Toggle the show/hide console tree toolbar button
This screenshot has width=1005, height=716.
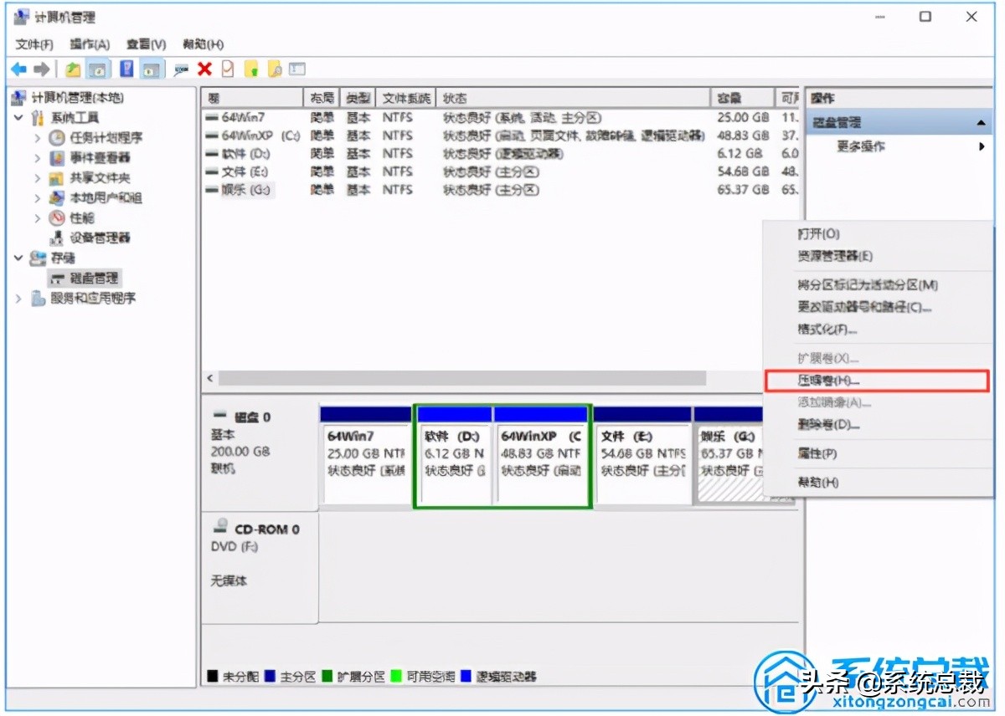pyautogui.click(x=98, y=69)
